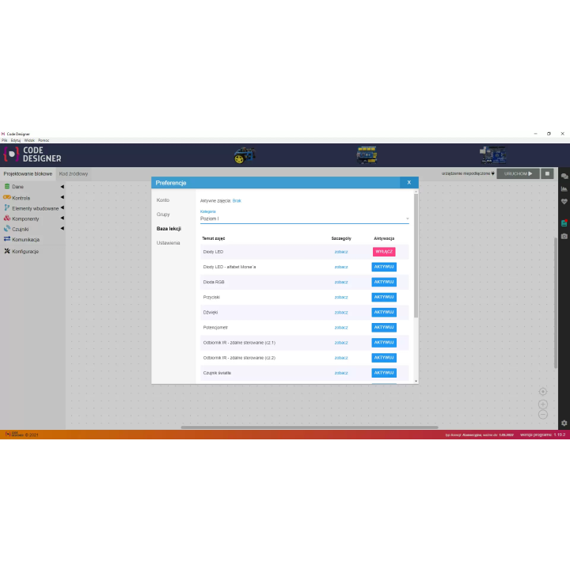570x570 pixels.
Task: Open settings gear in bottom right
Action: (x=564, y=424)
